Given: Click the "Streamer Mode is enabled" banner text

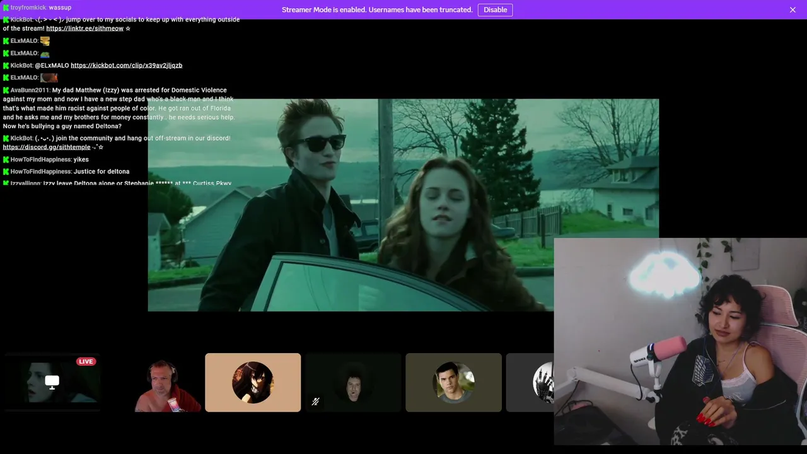Looking at the screenshot, I should (377, 9).
